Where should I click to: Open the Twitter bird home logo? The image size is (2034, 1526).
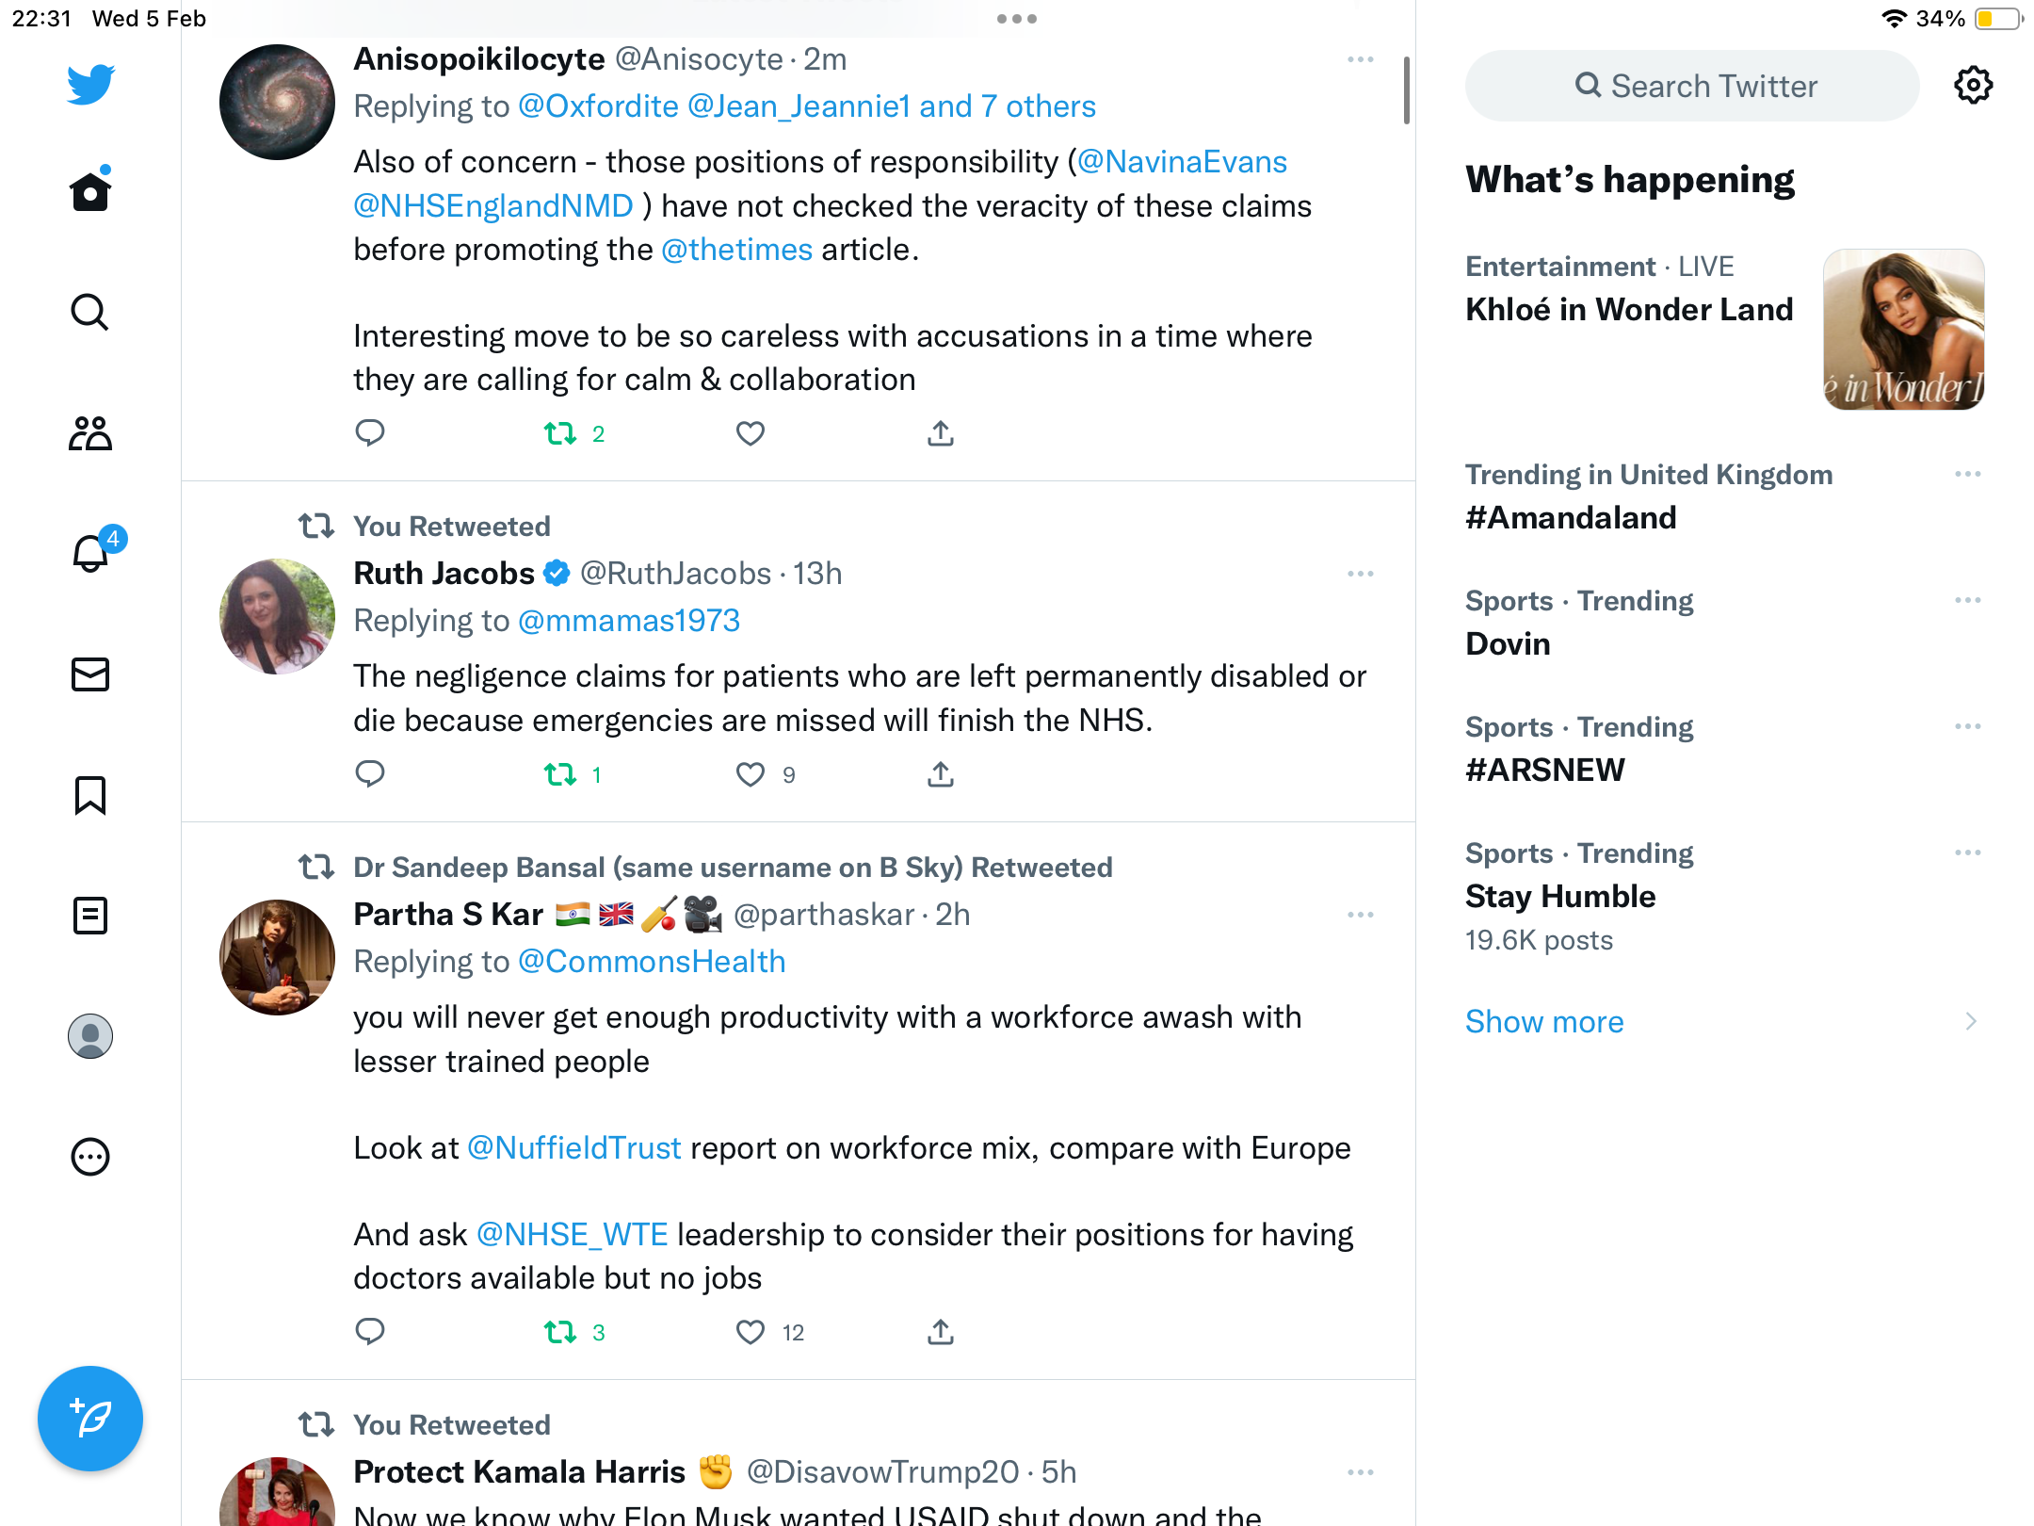pos(90,85)
